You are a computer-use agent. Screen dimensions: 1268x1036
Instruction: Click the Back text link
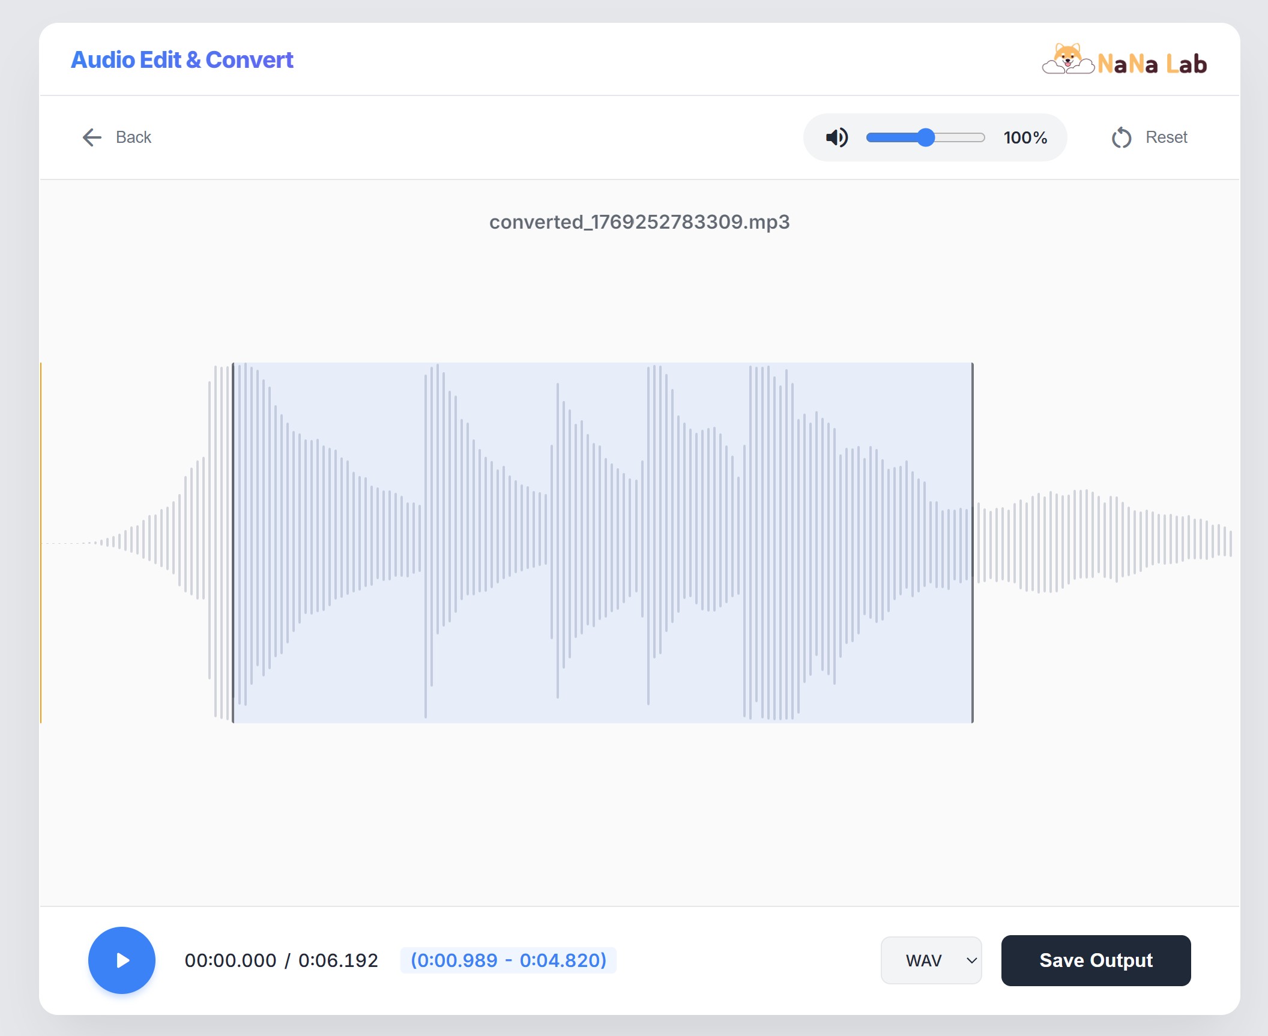(133, 137)
